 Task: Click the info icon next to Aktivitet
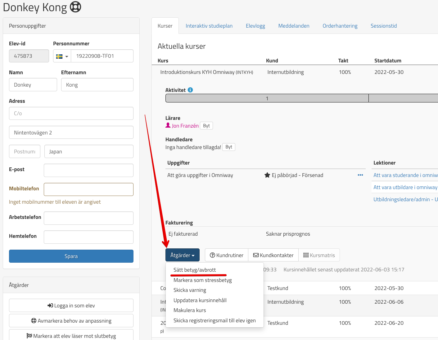(190, 90)
